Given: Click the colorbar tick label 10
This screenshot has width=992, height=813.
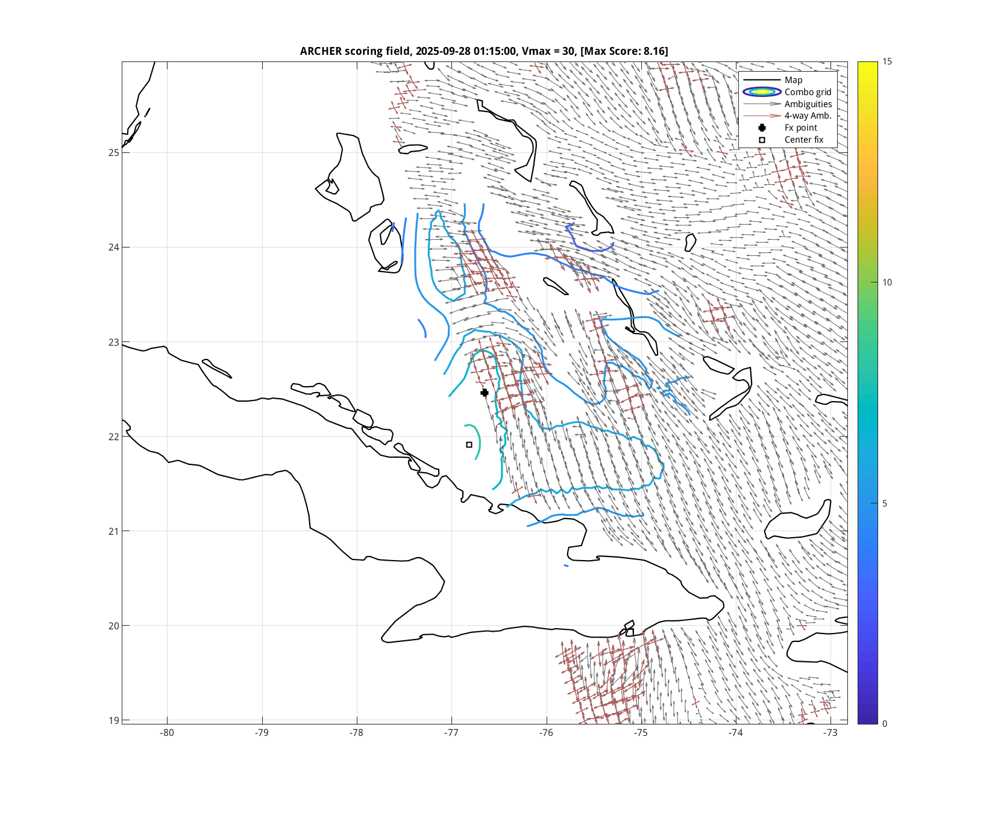Looking at the screenshot, I should tap(887, 282).
